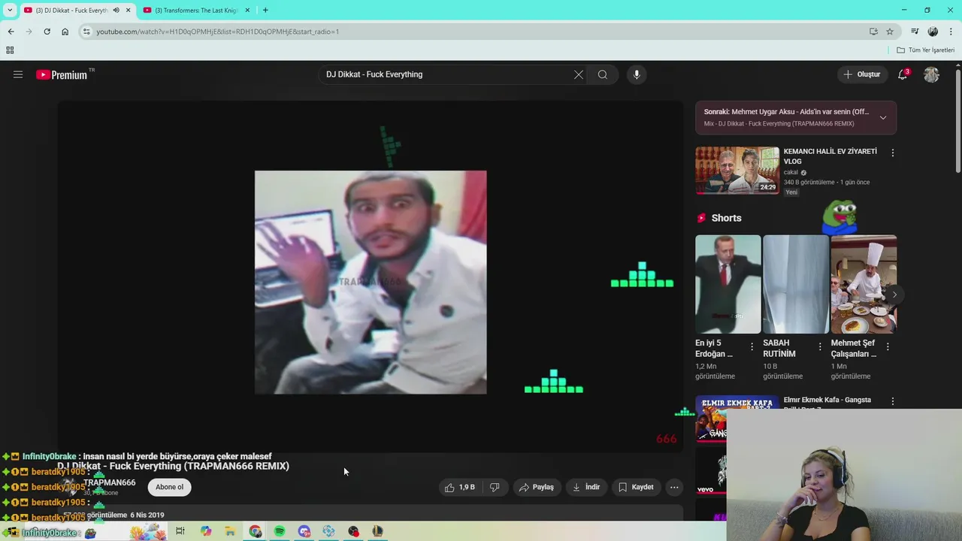Open the KEMANCI HALİL EV ZİYARETİ thumbnail
Image resolution: width=962 pixels, height=541 pixels.
click(737, 171)
